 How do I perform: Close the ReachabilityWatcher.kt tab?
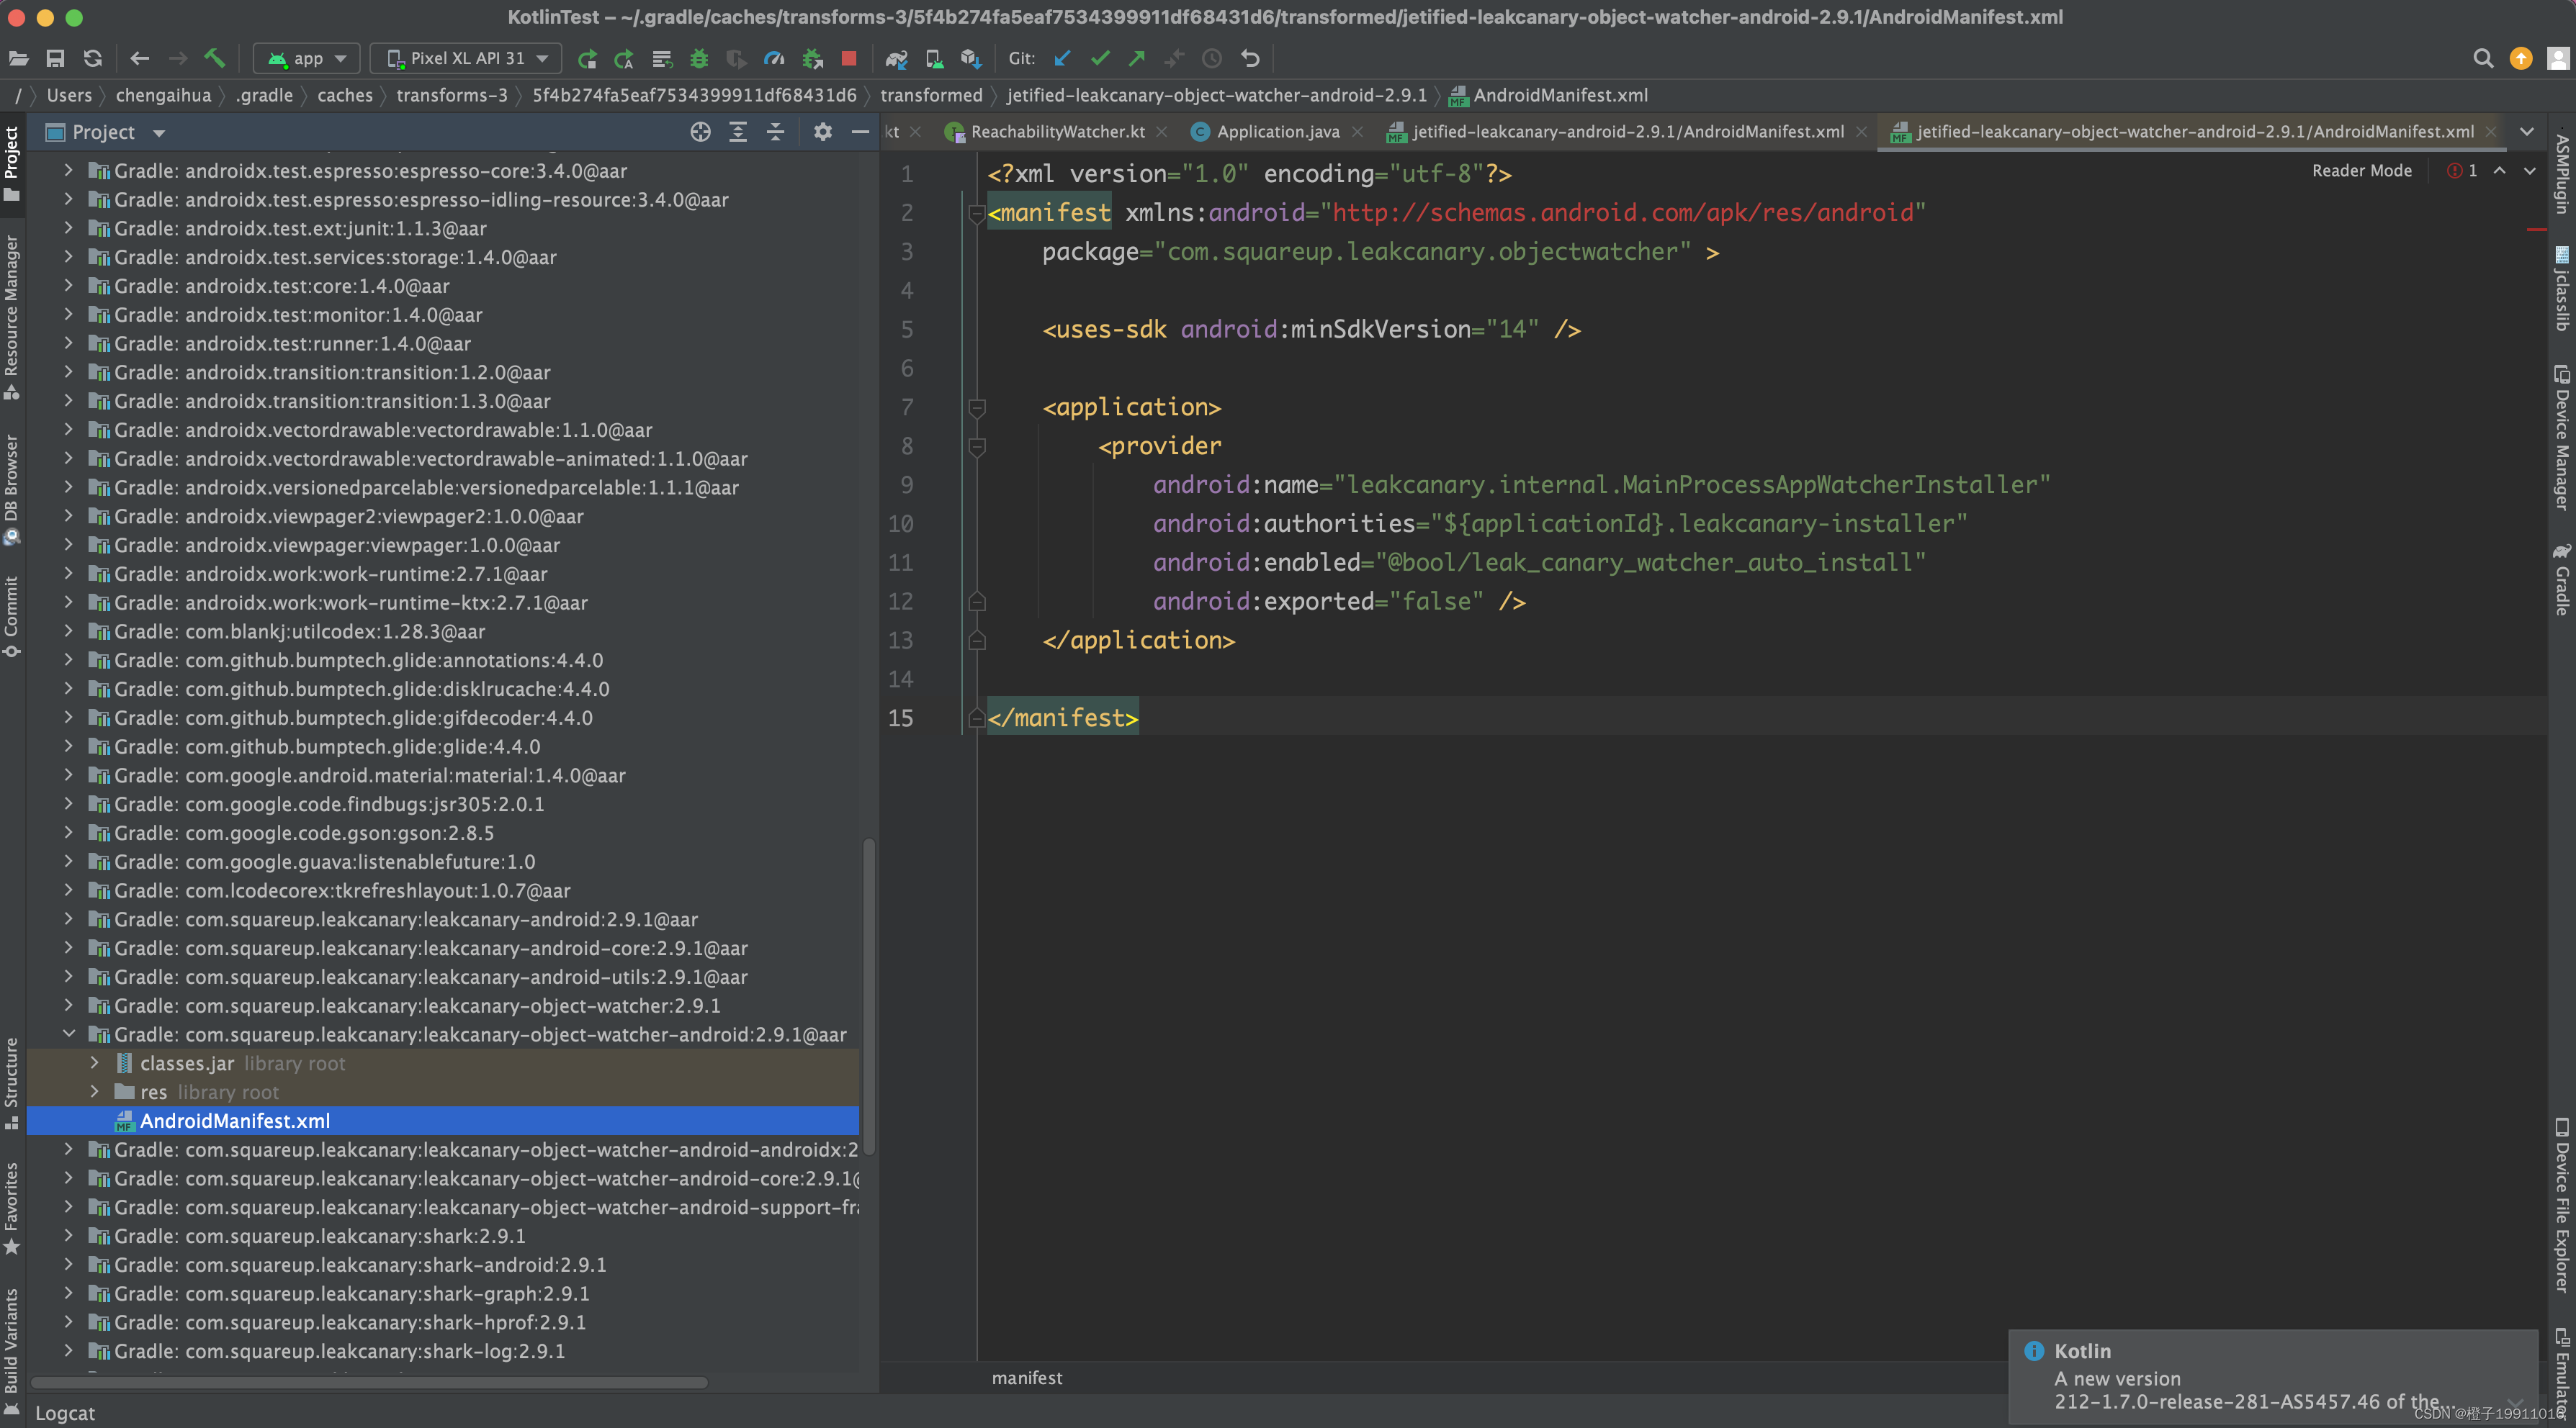pyautogui.click(x=1161, y=132)
